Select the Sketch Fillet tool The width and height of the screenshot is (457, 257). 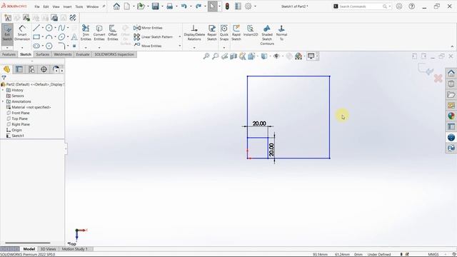(61, 46)
